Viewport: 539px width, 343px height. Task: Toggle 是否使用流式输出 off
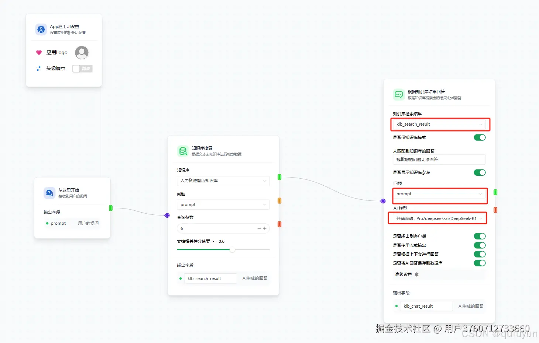(480, 245)
